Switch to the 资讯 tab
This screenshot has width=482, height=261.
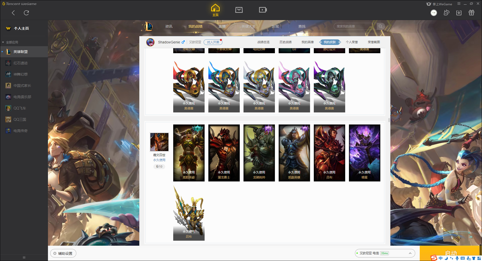tap(169, 26)
